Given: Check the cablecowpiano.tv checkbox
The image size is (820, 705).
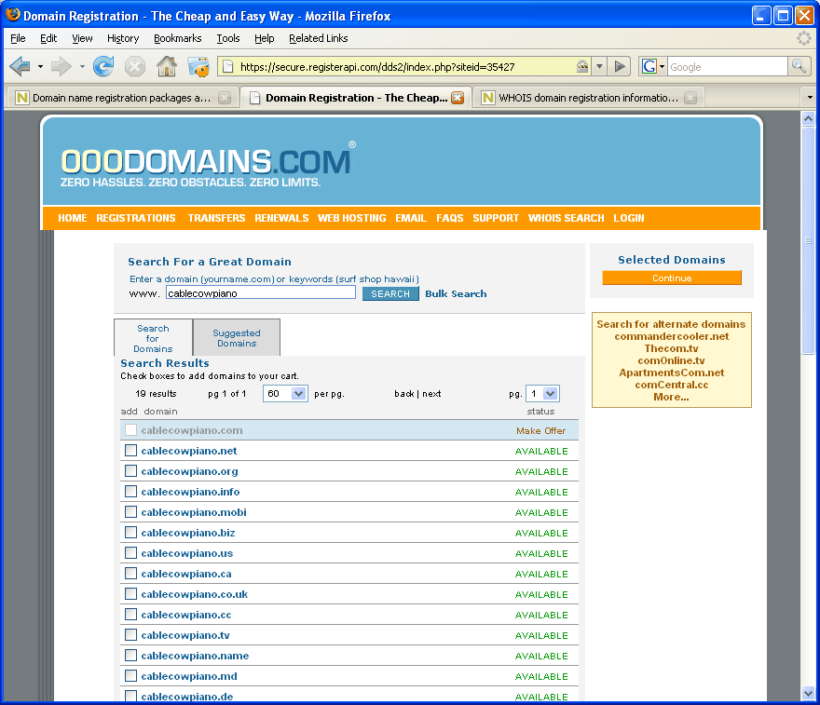Looking at the screenshot, I should pyautogui.click(x=130, y=634).
